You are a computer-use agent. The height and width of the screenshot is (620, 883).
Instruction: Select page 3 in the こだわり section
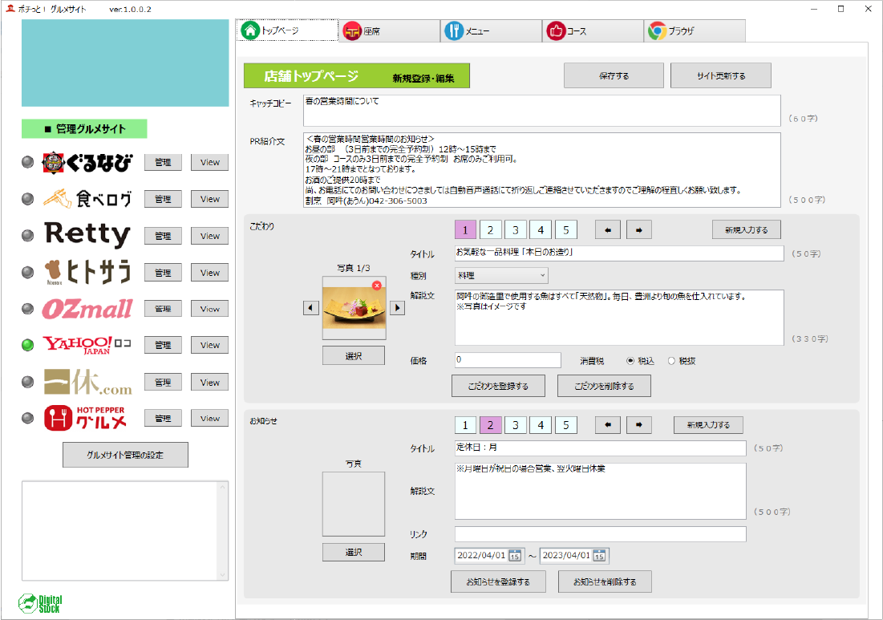click(514, 230)
